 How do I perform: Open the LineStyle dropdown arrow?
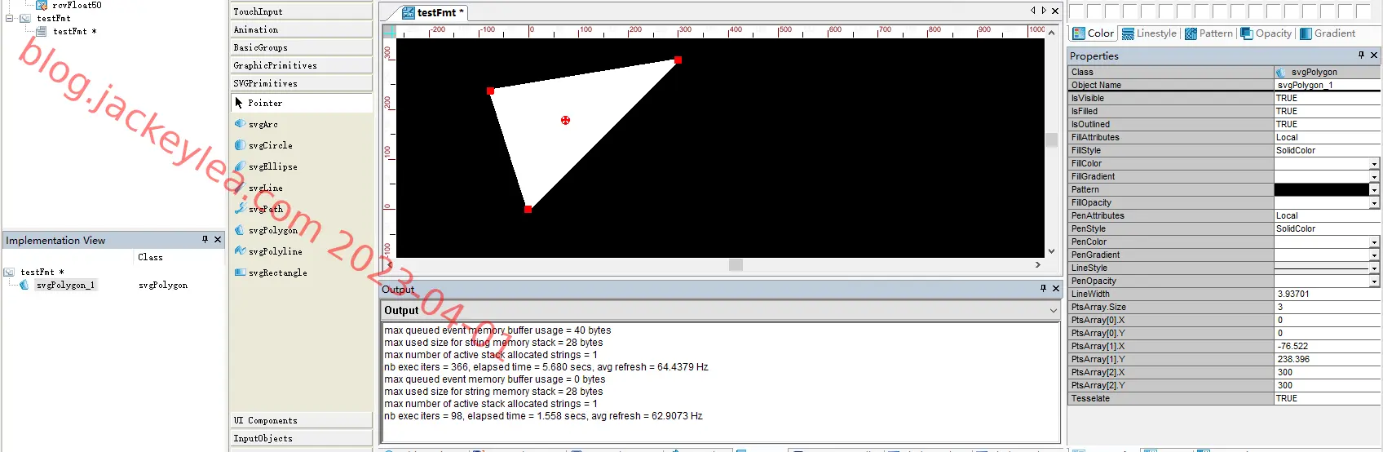1374,268
